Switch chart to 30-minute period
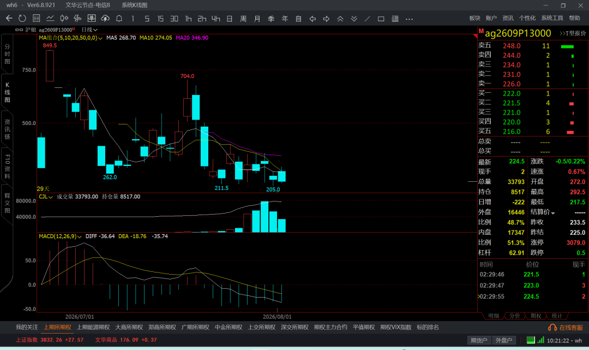 (174, 19)
